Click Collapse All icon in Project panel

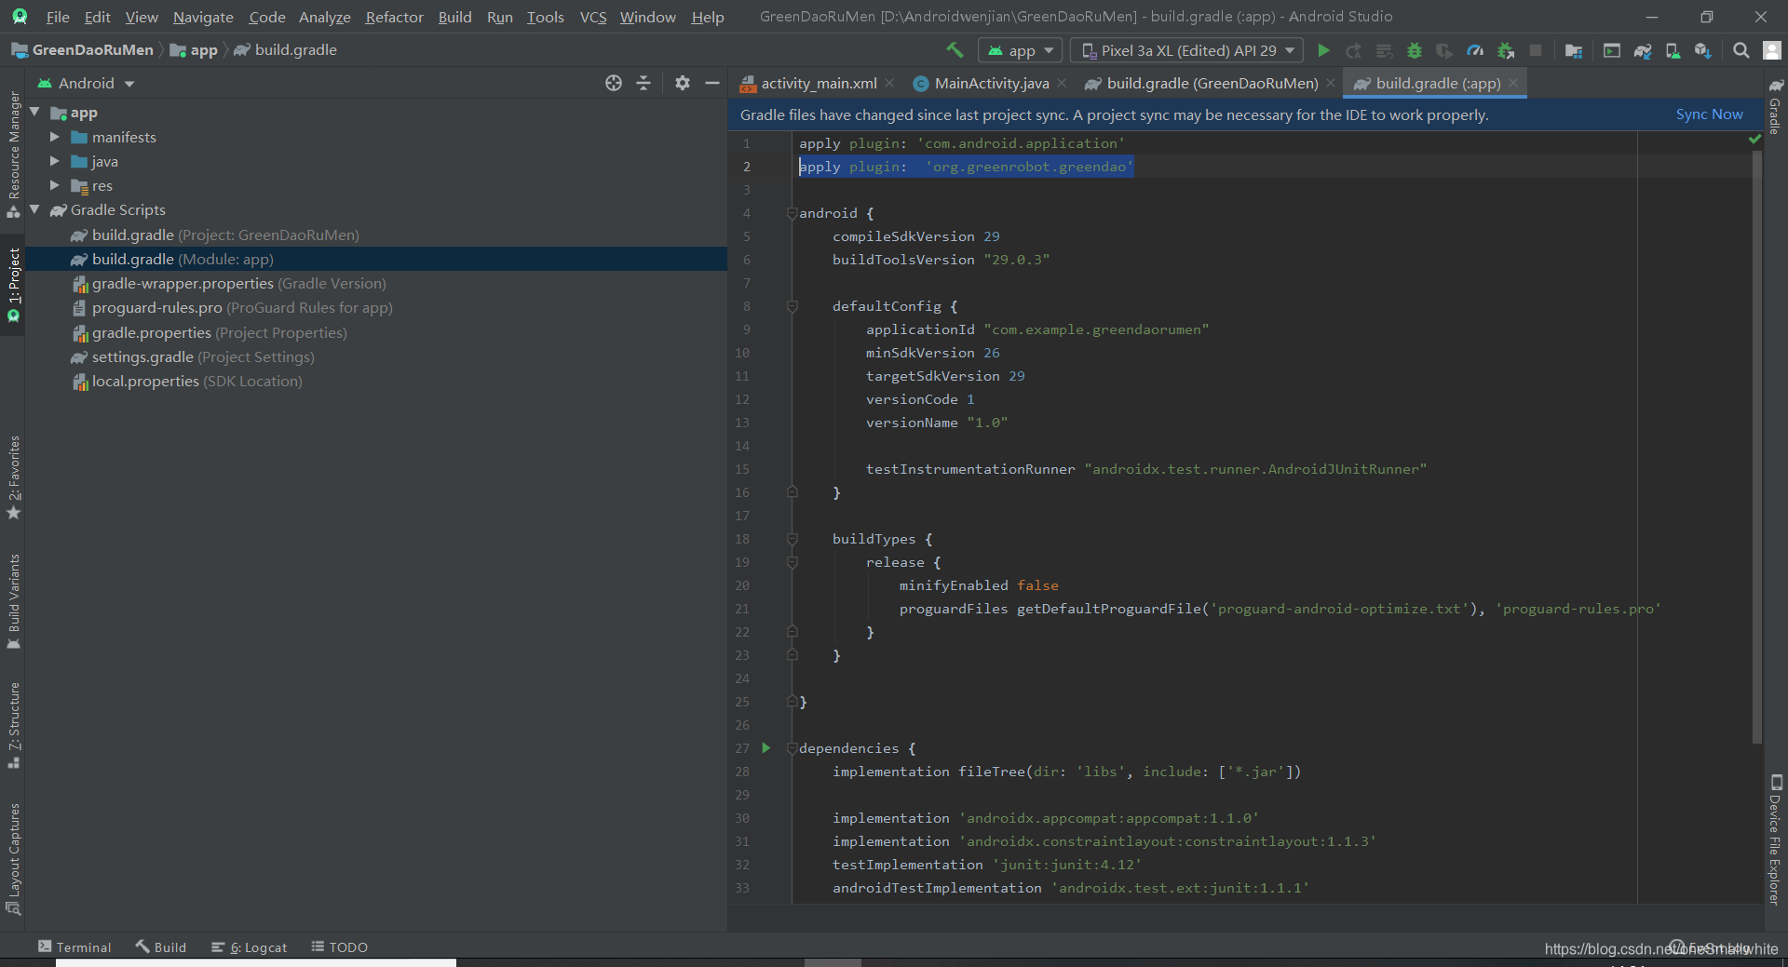(x=643, y=83)
